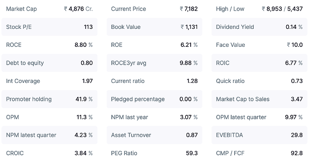Viewport: 311px width, 164px height.
Task: Click the Stock P/E ratio card
Action: (x=50, y=27)
